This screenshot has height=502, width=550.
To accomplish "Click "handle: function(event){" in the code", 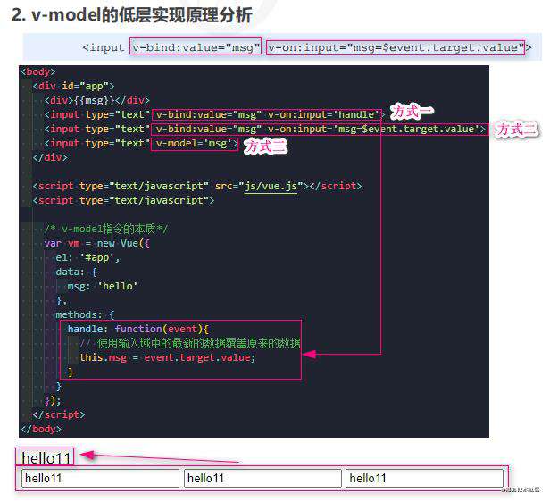I will point(137,329).
